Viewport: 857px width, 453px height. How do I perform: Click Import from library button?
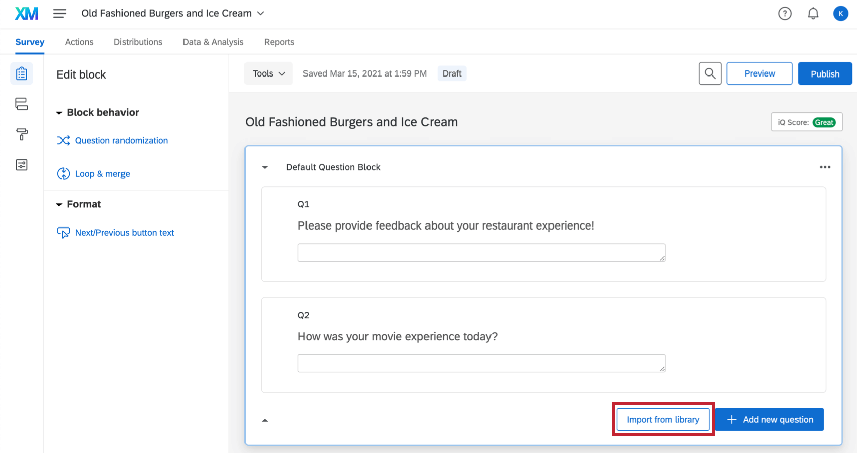[x=662, y=419]
